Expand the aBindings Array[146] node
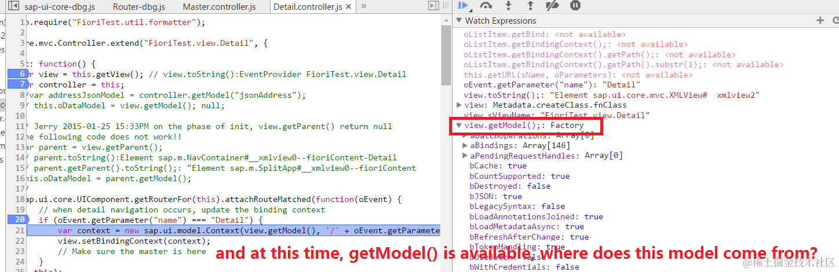Screen dimensions: 839x272 [x=465, y=145]
